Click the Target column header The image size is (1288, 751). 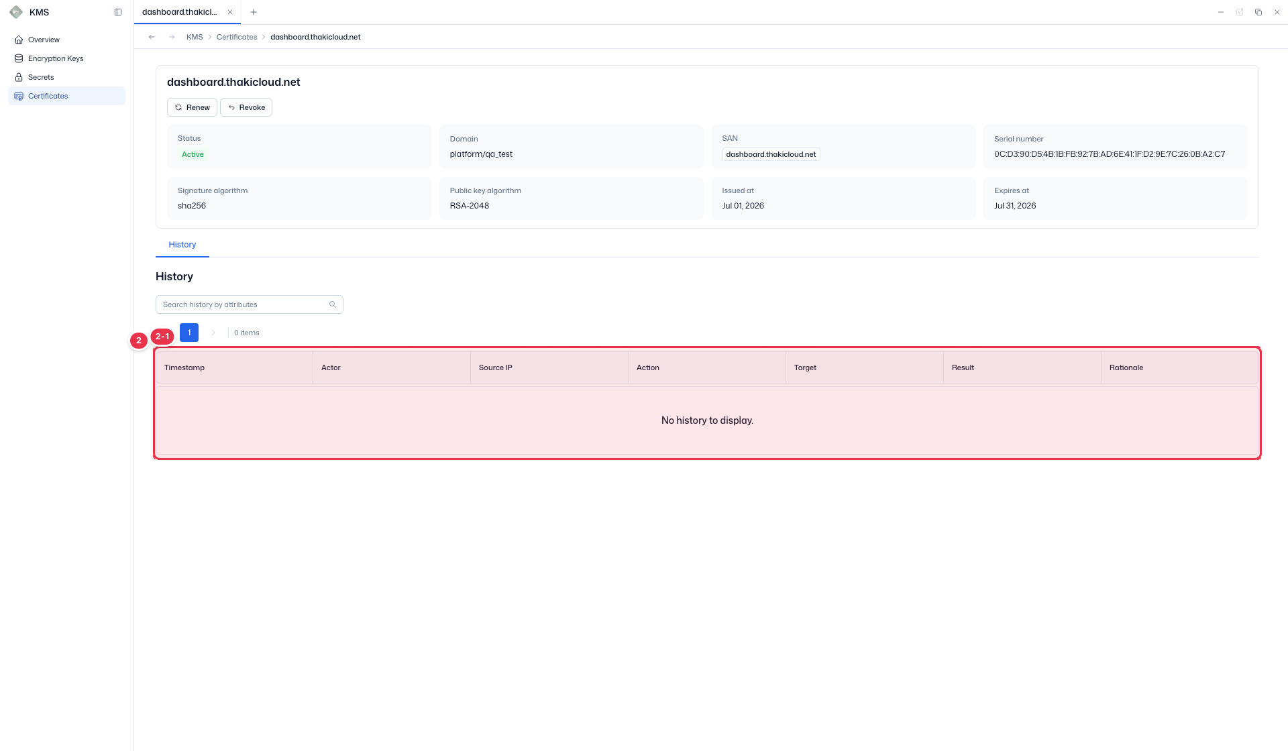(x=865, y=367)
